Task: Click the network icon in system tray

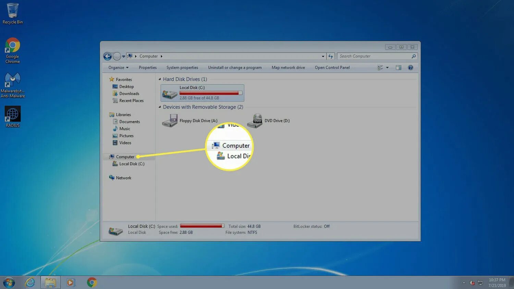Action: tap(480, 283)
